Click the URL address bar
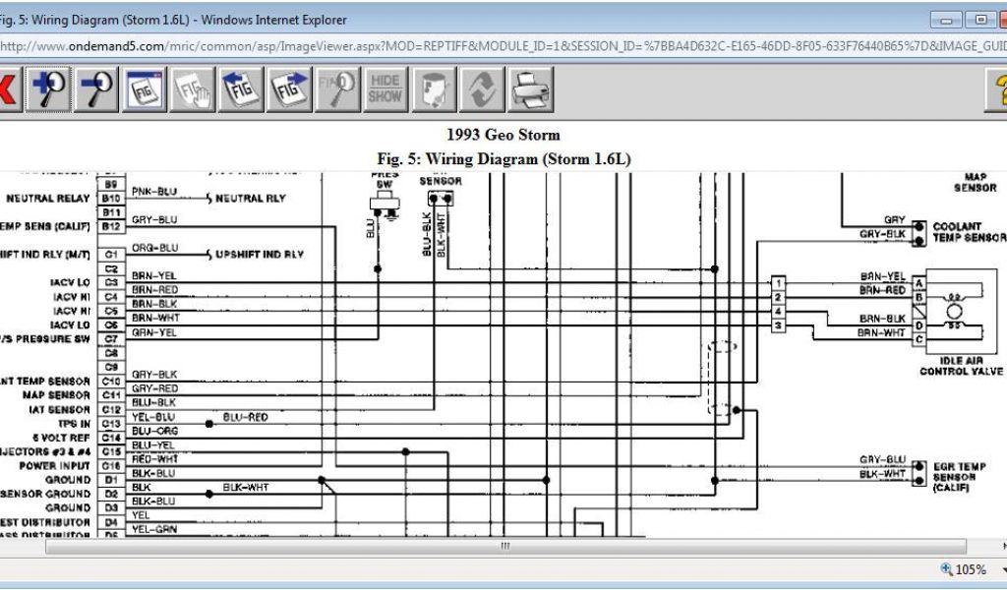This screenshot has height=590, width=1007. pos(492,46)
